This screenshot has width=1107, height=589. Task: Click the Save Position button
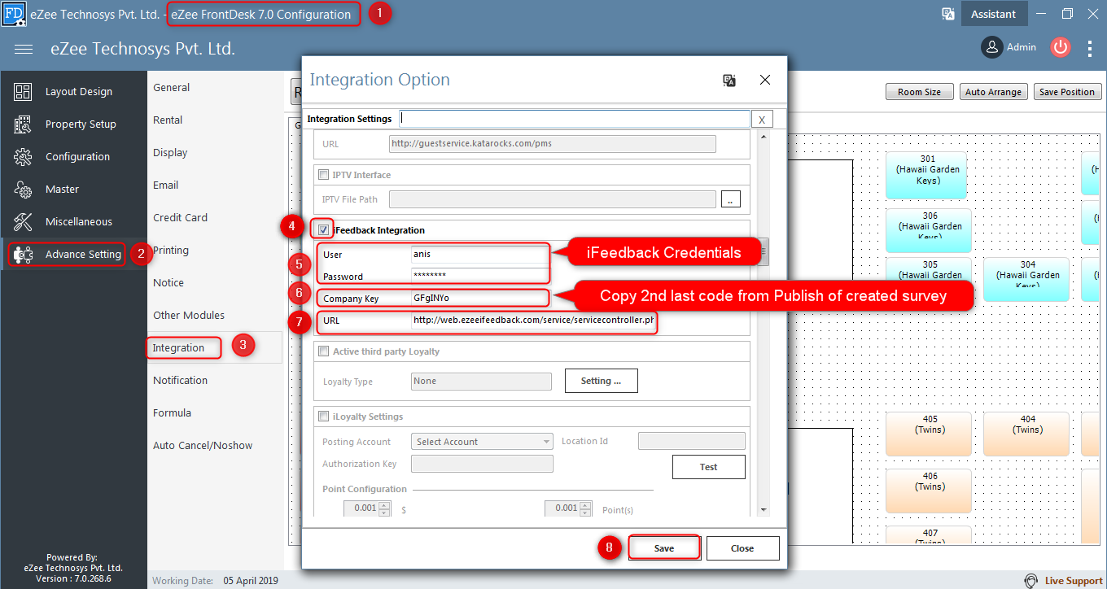point(1066,92)
